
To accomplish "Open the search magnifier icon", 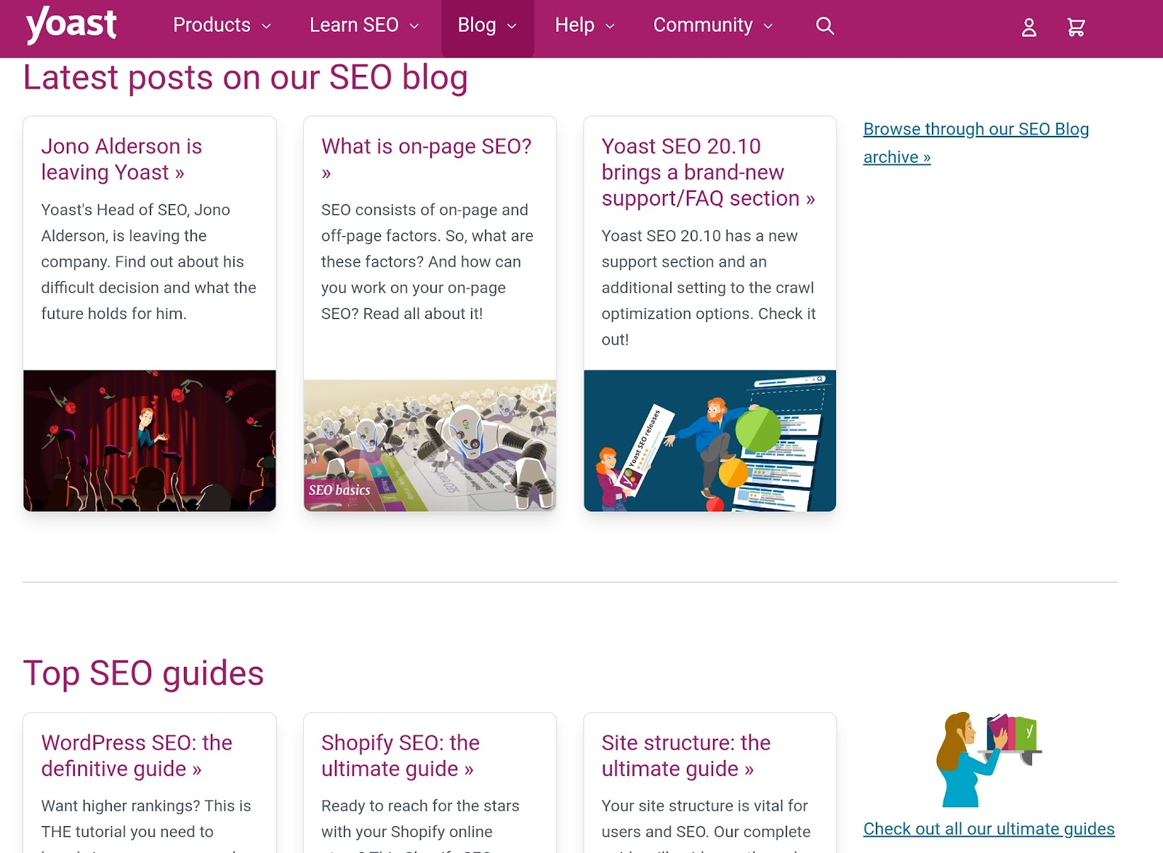I will point(824,26).
